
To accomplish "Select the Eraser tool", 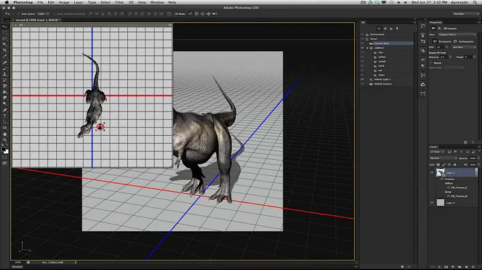I will [5, 86].
